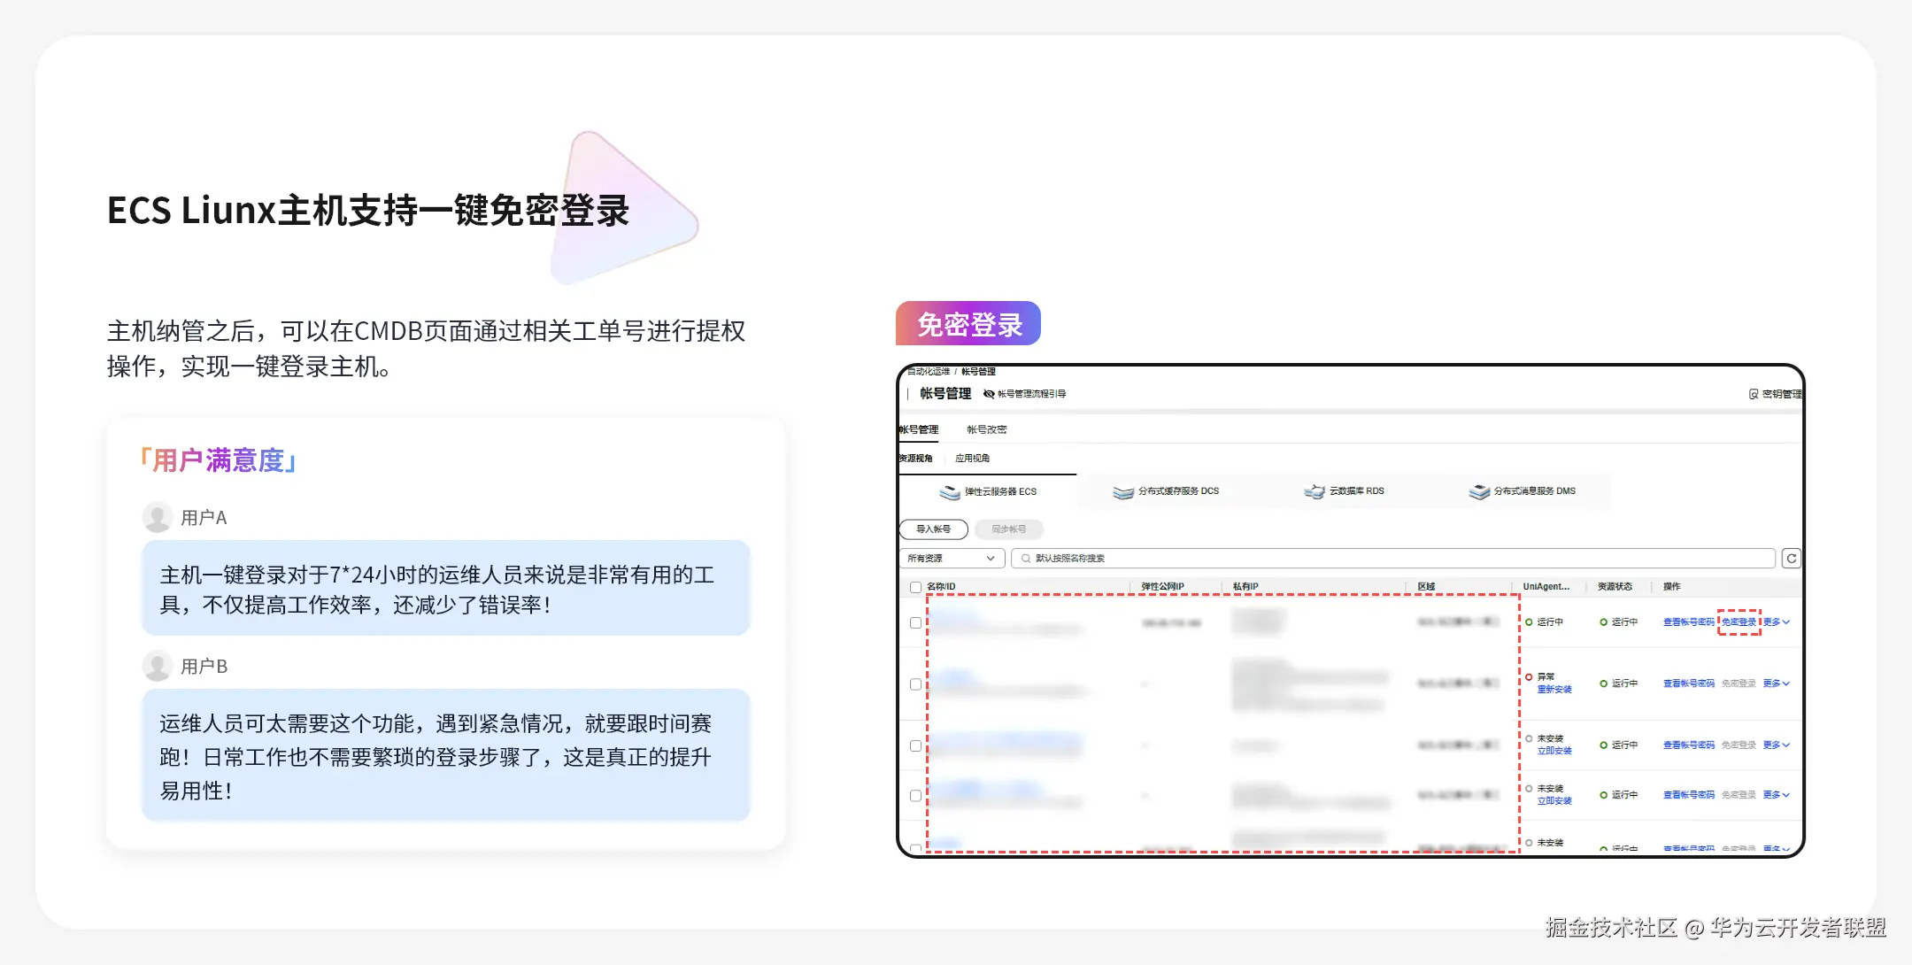This screenshot has width=1912, height=965.
Task: Click 重新安装 link under 异常 status
Action: tap(1554, 690)
